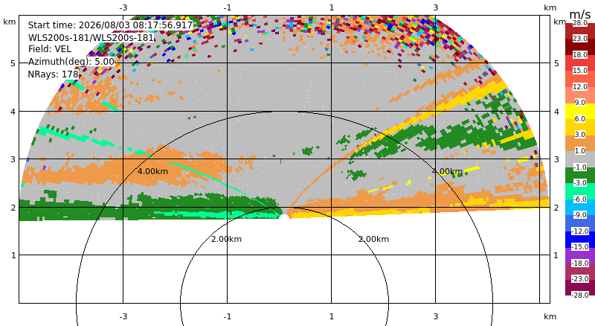Click the WLS200s-181 instrument name label
Viewport: 595px width, 326px height.
coord(90,38)
